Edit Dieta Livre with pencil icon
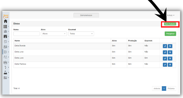The width and height of the screenshot is (183, 98). point(165,58)
